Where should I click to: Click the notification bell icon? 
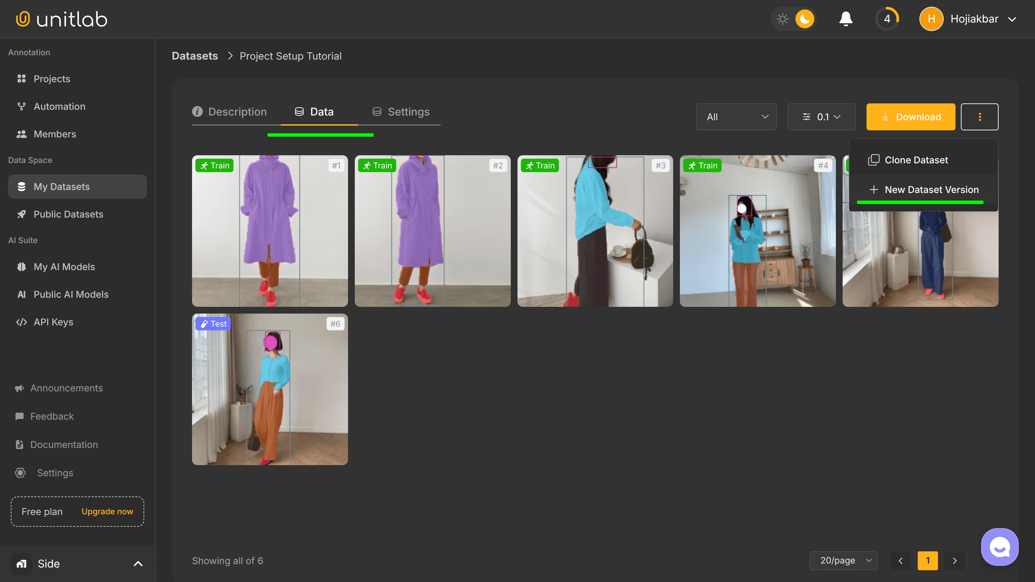845,19
